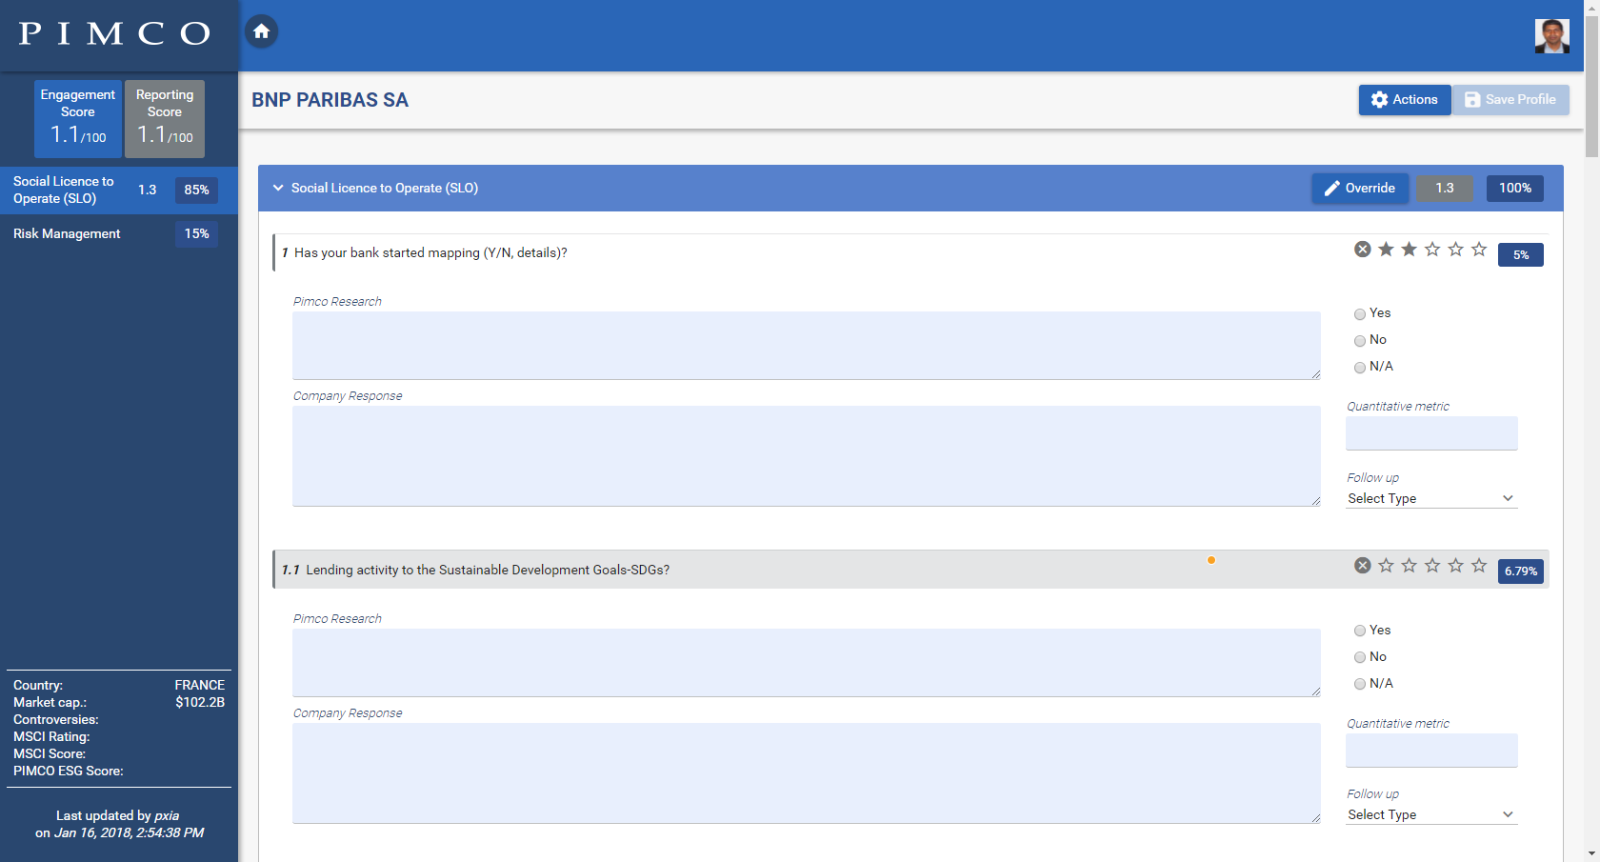Select No for question 1
Screen dimensions: 1600x862
[1360, 341]
